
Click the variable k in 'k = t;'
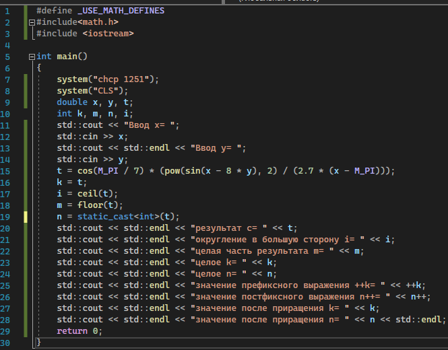[59, 182]
